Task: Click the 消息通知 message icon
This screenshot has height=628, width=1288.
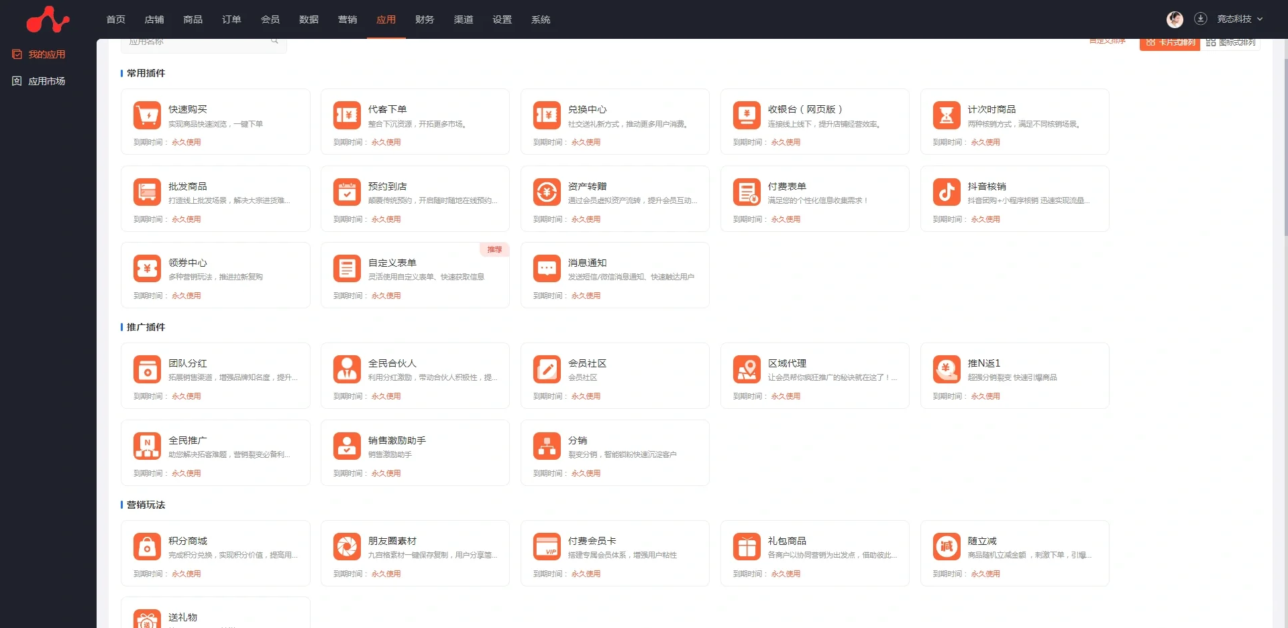Action: [547, 269]
